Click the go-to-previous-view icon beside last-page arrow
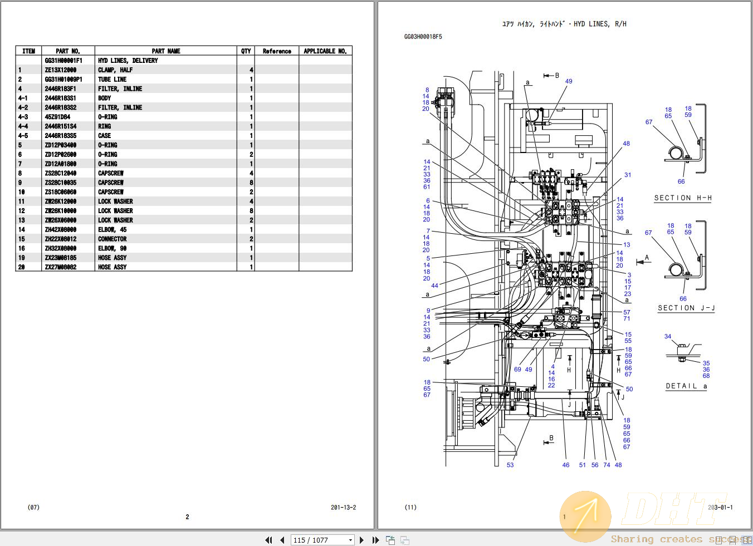753x546 pixels. coord(390,540)
